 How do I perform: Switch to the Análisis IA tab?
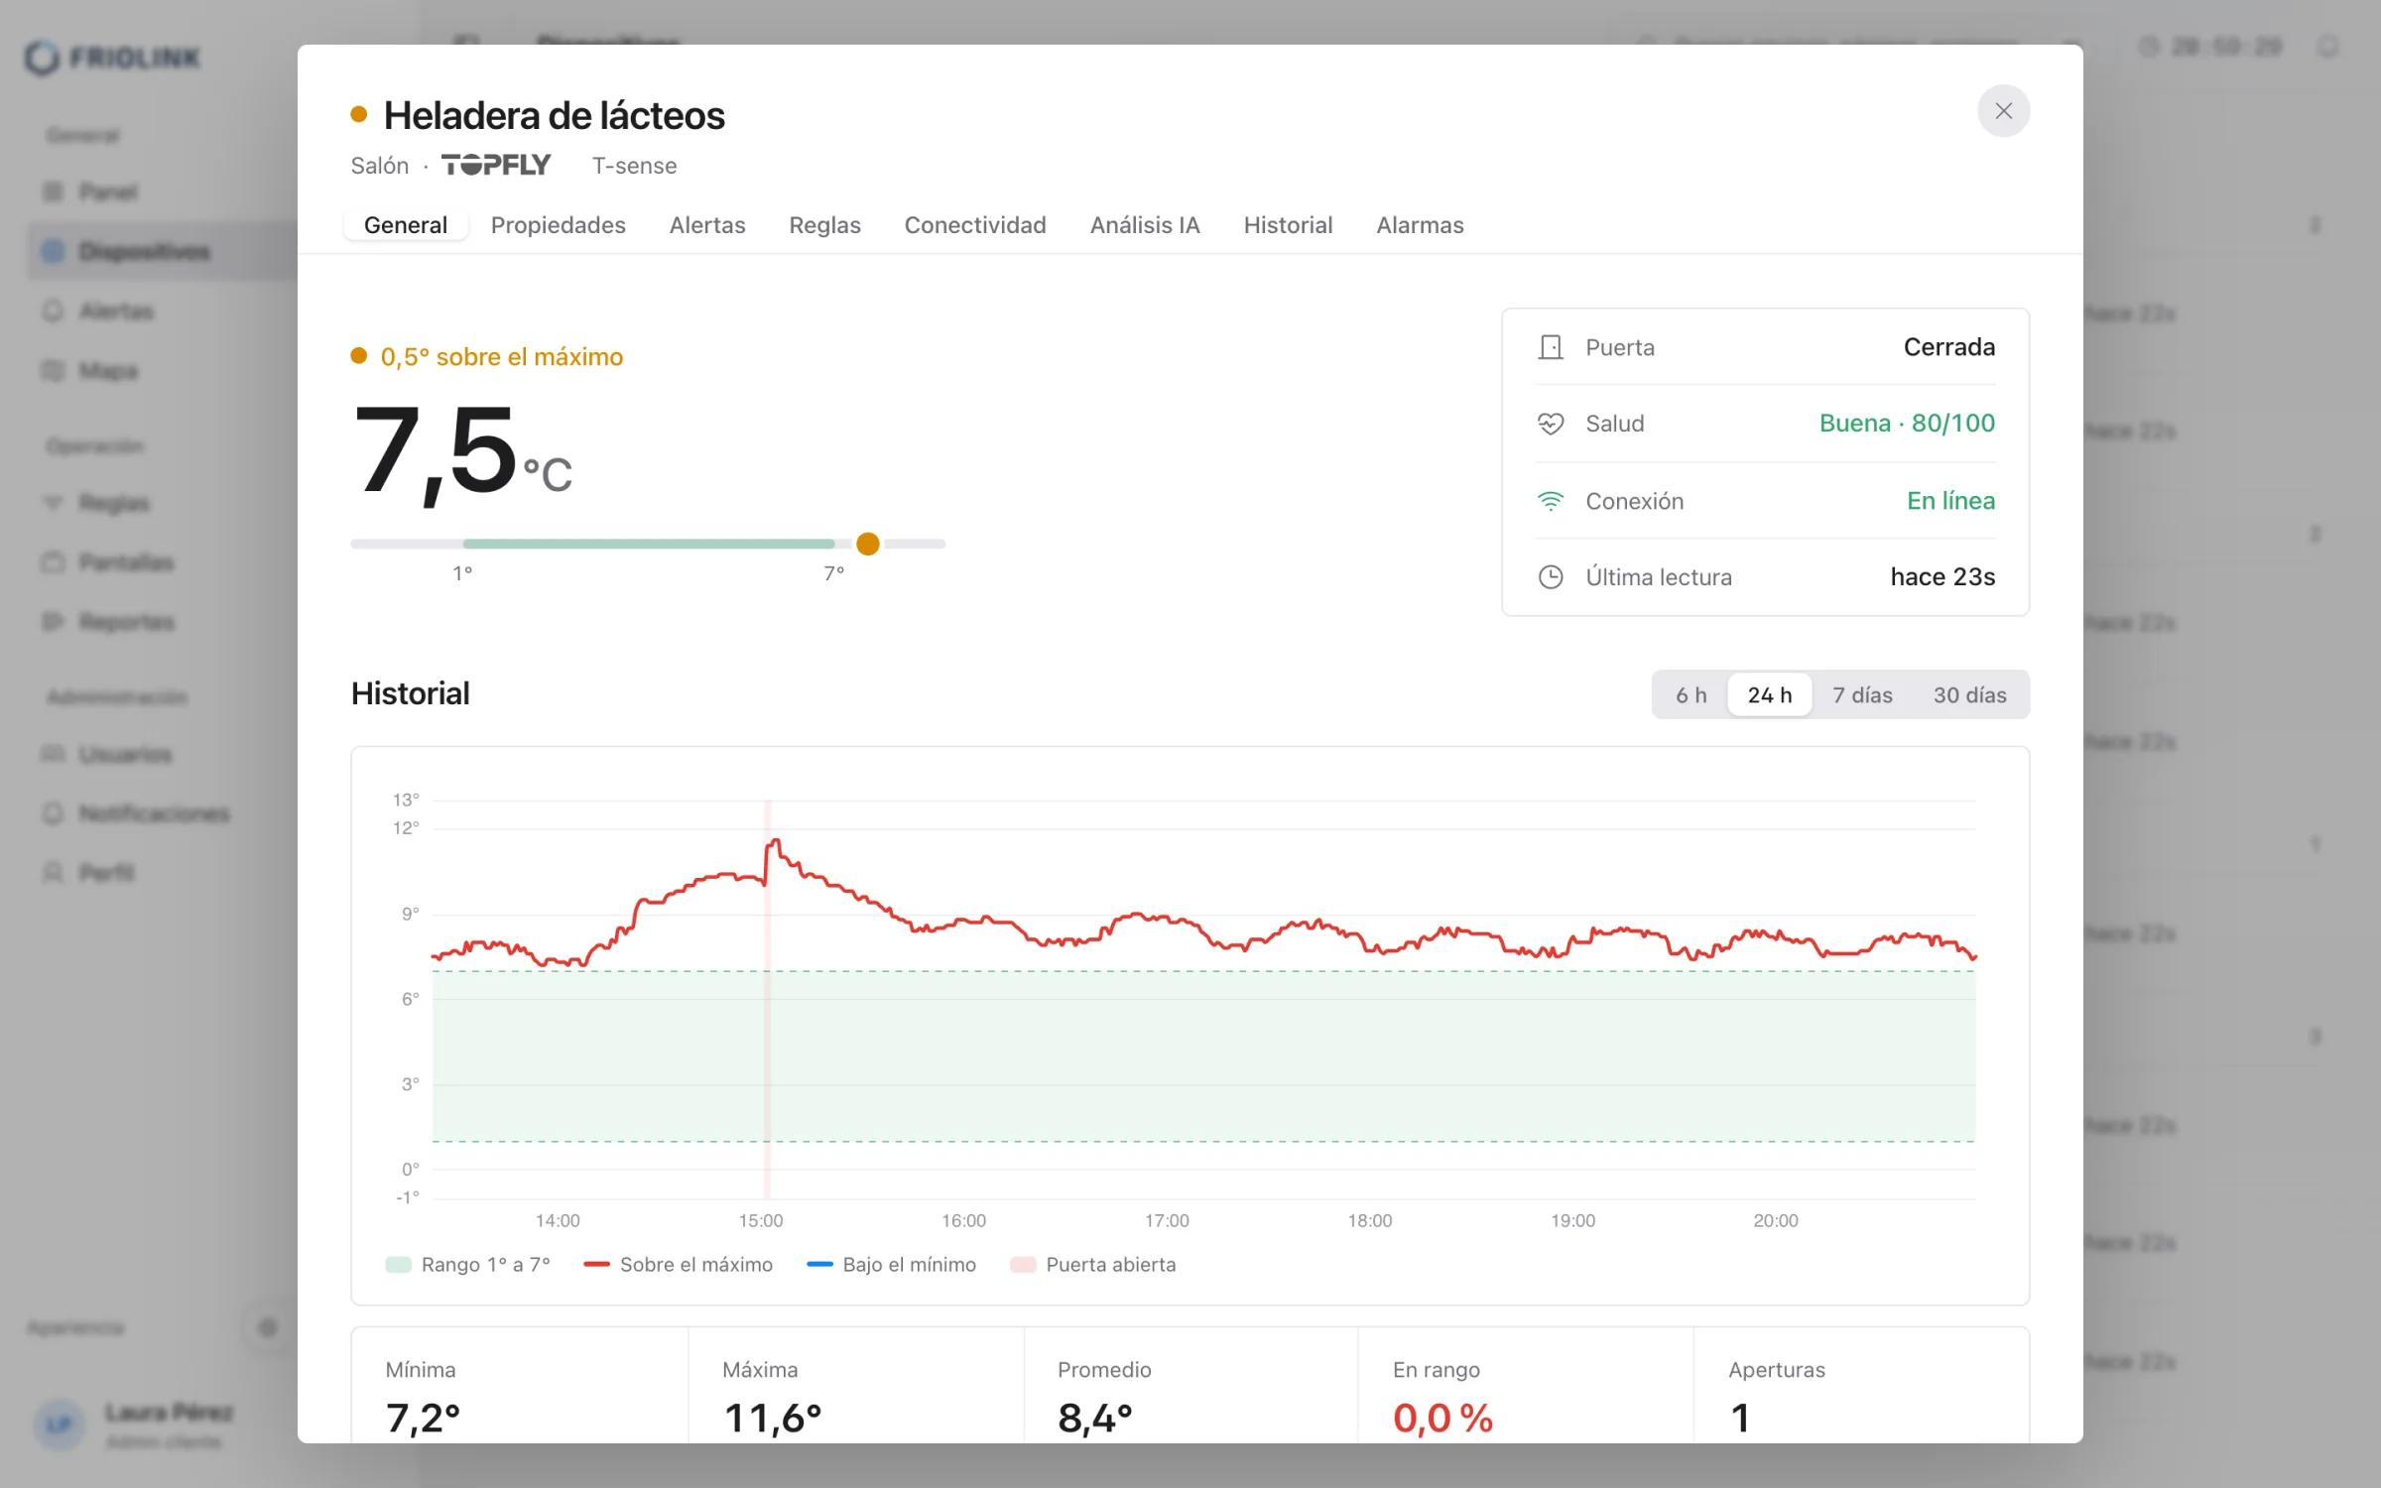[1145, 225]
